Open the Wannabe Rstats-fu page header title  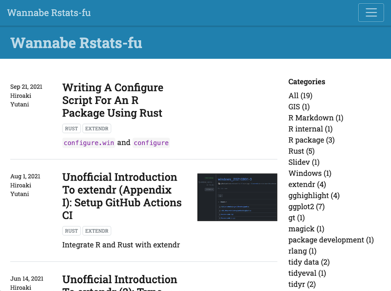pos(76,43)
